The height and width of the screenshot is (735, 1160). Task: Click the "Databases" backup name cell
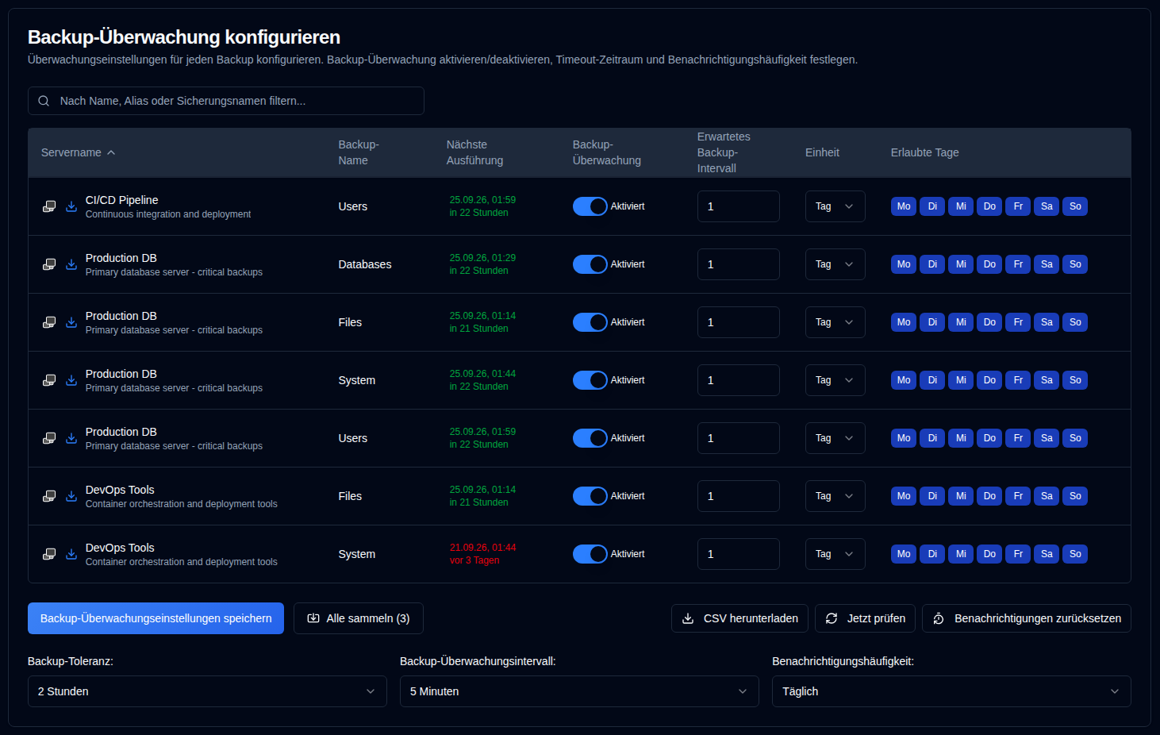click(365, 264)
